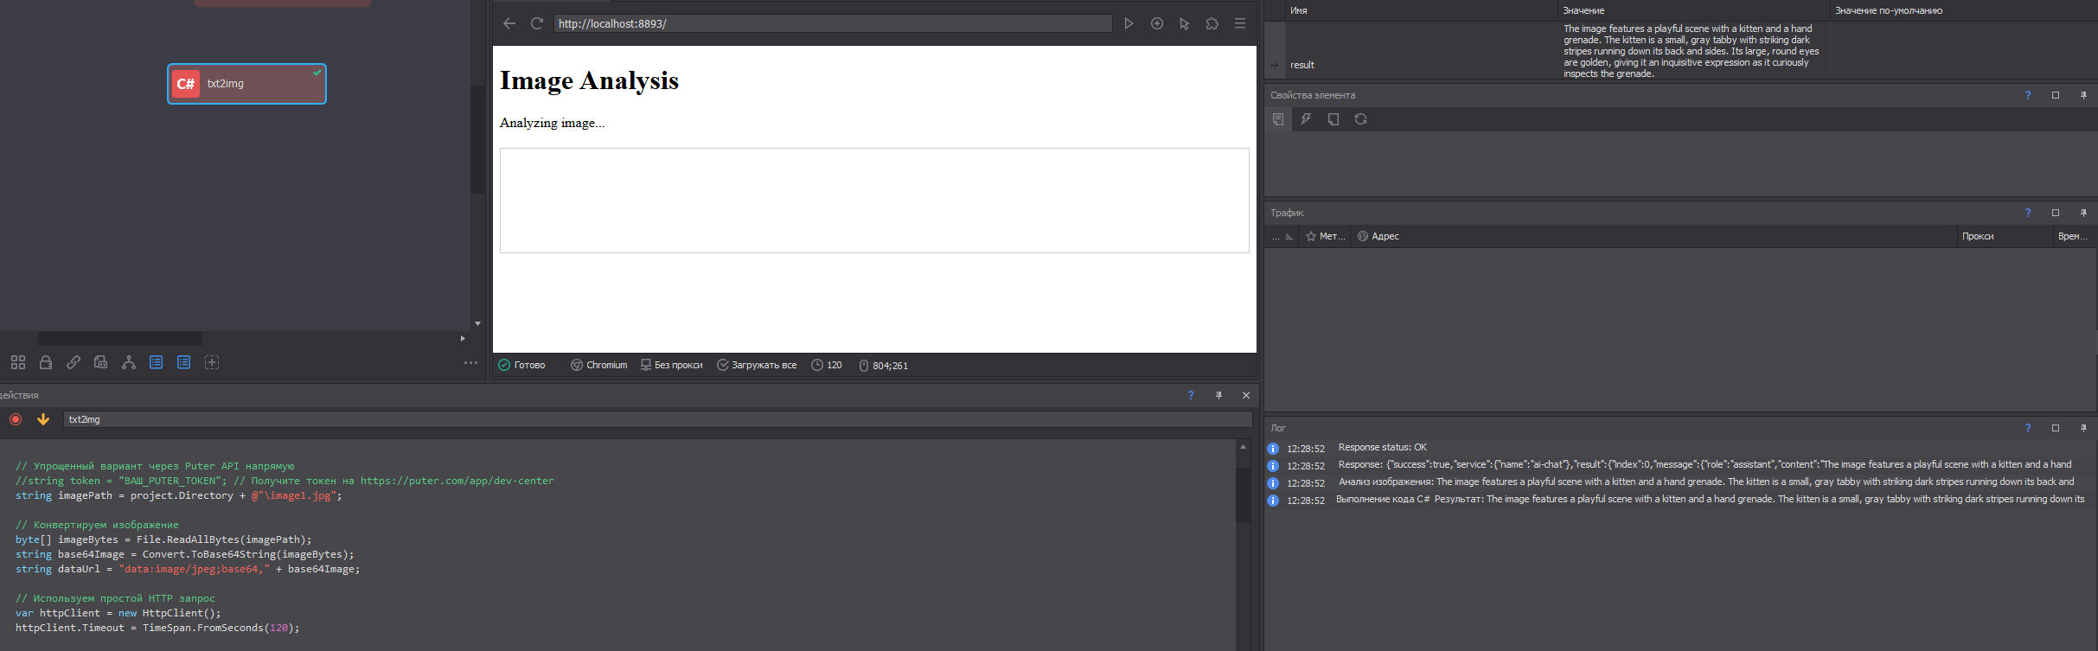2098x651 pixels.
Task: Expand the three-dots overflow menu below canvas
Action: coord(470,362)
